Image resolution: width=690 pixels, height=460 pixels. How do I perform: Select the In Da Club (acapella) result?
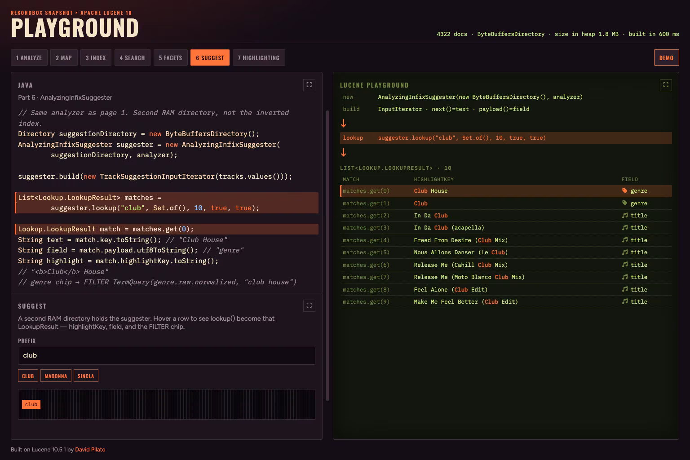tap(506, 228)
